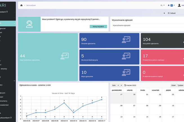Toggle the Default dashboard view eye
The width and height of the screenshot is (184, 122).
(x=169, y=13)
